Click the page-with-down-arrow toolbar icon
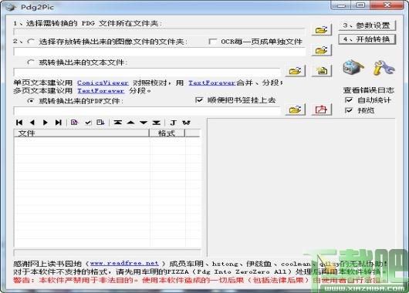This screenshot has width=409, height=293. pyautogui.click(x=100, y=123)
